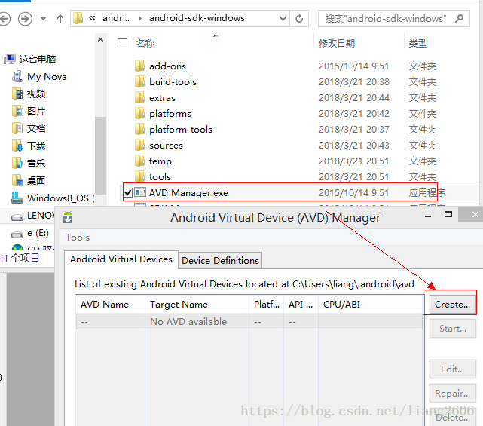
Task: Click 'andr...' breadcrumb in address bar
Action: 116,18
